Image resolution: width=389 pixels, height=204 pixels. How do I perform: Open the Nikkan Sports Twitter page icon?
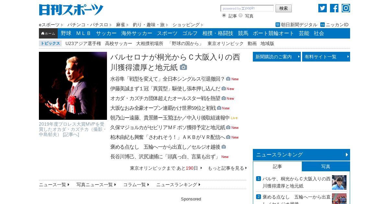[323, 8]
